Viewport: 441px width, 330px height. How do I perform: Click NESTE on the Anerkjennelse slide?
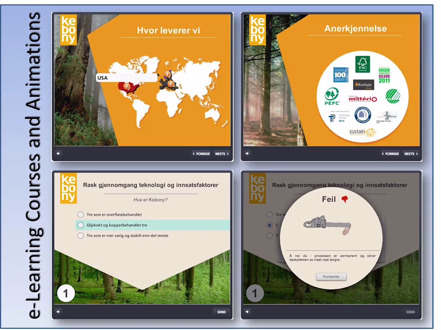[x=411, y=154]
